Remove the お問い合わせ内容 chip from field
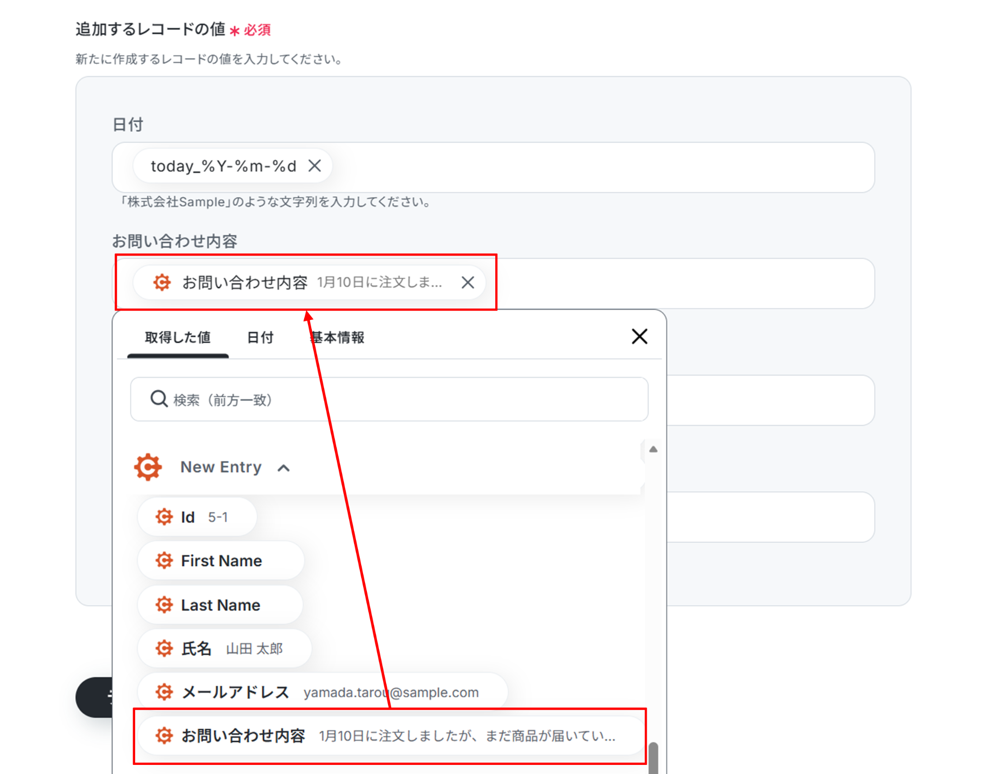The width and height of the screenshot is (981, 774). pyautogui.click(x=468, y=282)
